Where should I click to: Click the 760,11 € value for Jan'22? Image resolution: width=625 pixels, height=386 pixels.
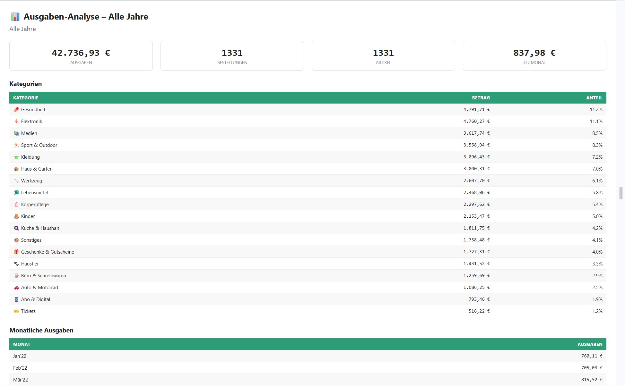592,356
